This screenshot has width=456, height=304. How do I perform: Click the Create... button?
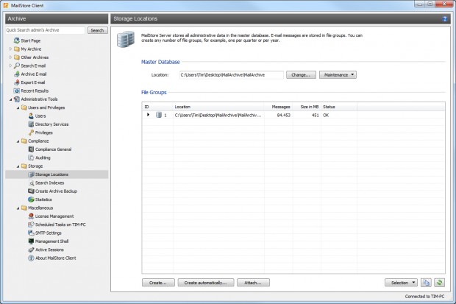tap(158, 283)
